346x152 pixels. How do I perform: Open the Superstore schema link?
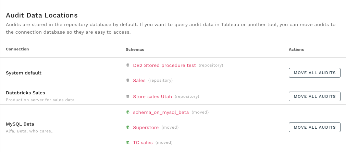(146, 127)
